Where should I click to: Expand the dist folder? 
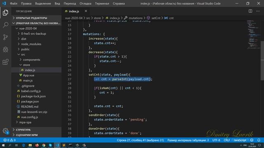36,39
